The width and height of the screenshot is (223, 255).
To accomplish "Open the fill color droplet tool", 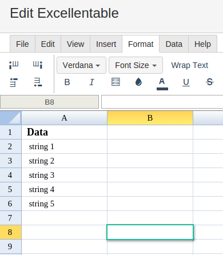I will point(138,82).
